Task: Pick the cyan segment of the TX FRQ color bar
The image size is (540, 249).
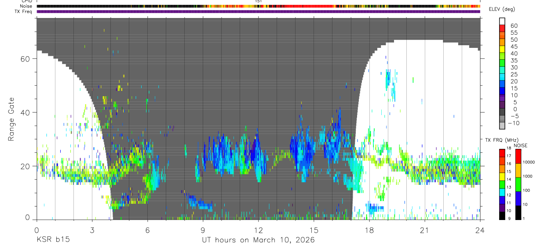Action: coord(502,192)
